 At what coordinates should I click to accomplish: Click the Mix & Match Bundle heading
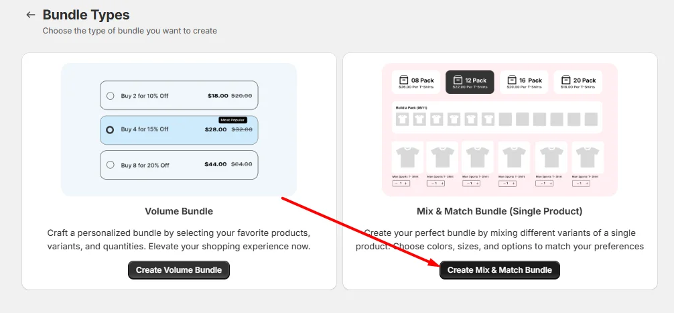click(x=500, y=211)
